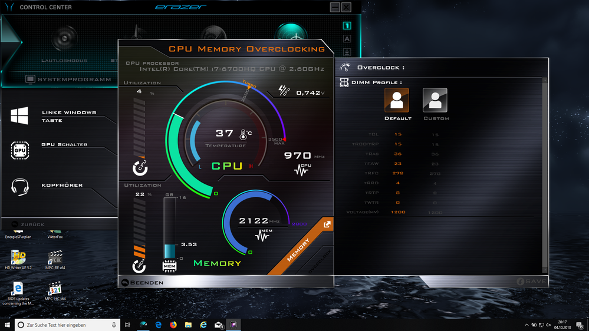Open the Memory tab on orange stripe
Viewport: 589px width, 331px height.
[298, 250]
